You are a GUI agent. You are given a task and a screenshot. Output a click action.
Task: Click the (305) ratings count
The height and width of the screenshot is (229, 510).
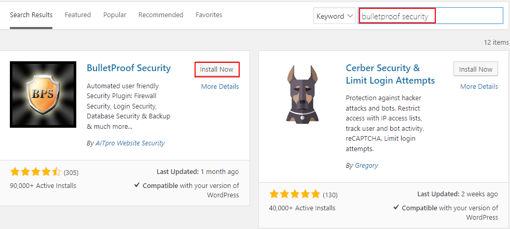[71, 172]
